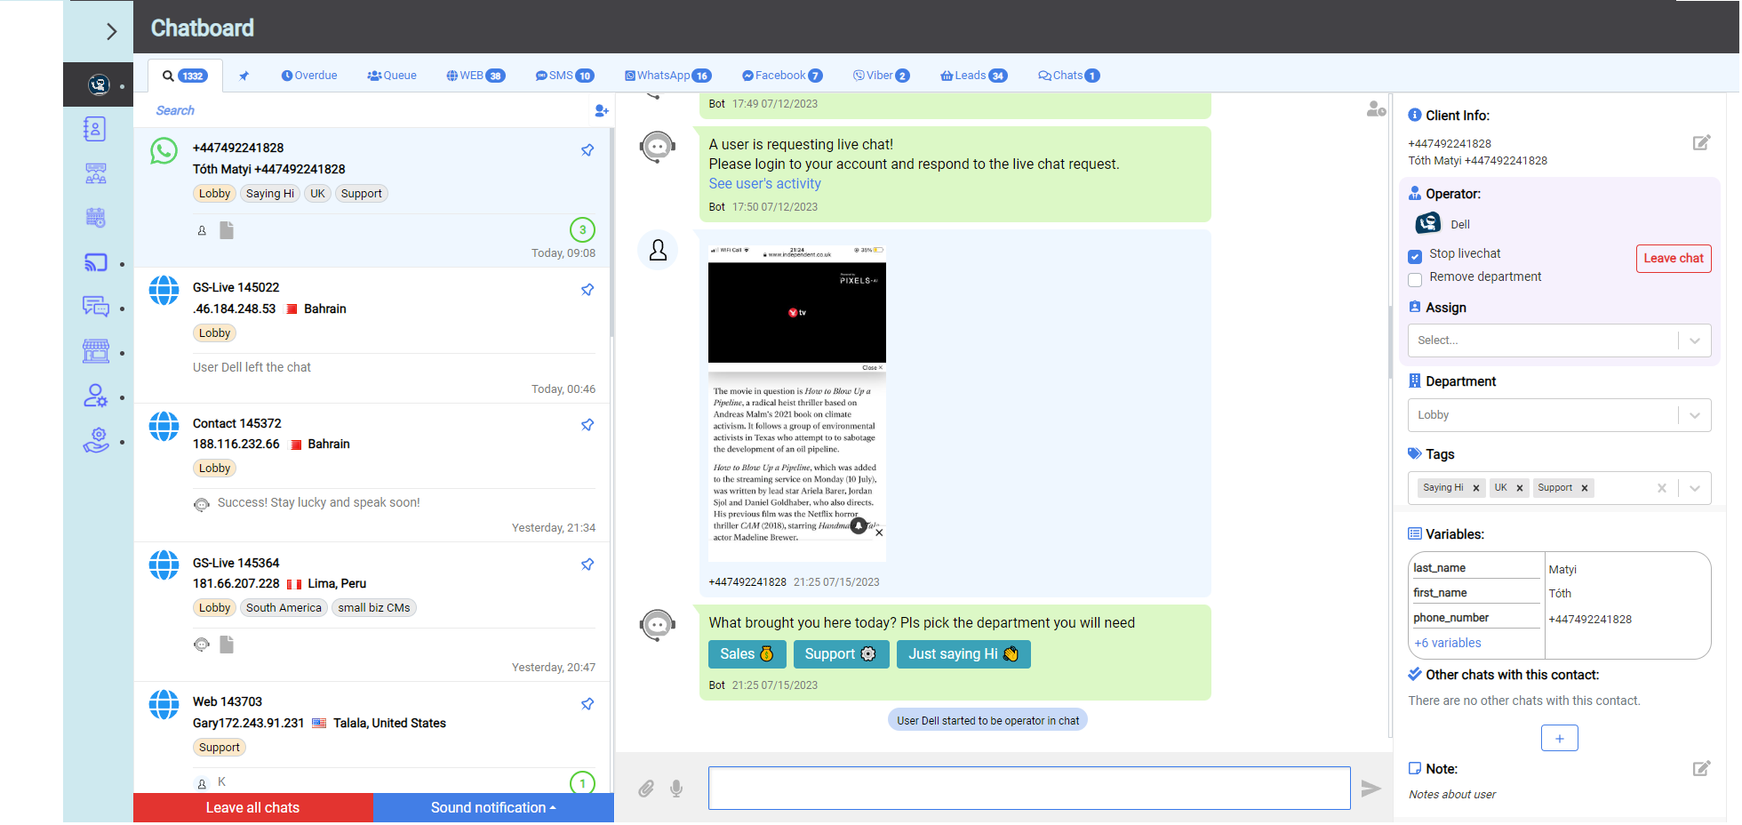This screenshot has width=1742, height=825.
Task: Click the Just saying Hi button
Action: pyautogui.click(x=963, y=654)
